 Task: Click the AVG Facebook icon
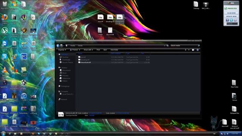(227, 20)
